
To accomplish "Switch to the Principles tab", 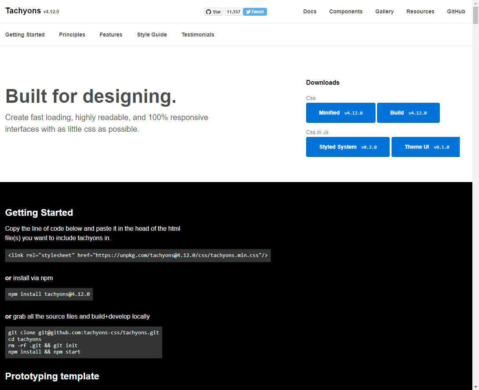I will (x=72, y=35).
